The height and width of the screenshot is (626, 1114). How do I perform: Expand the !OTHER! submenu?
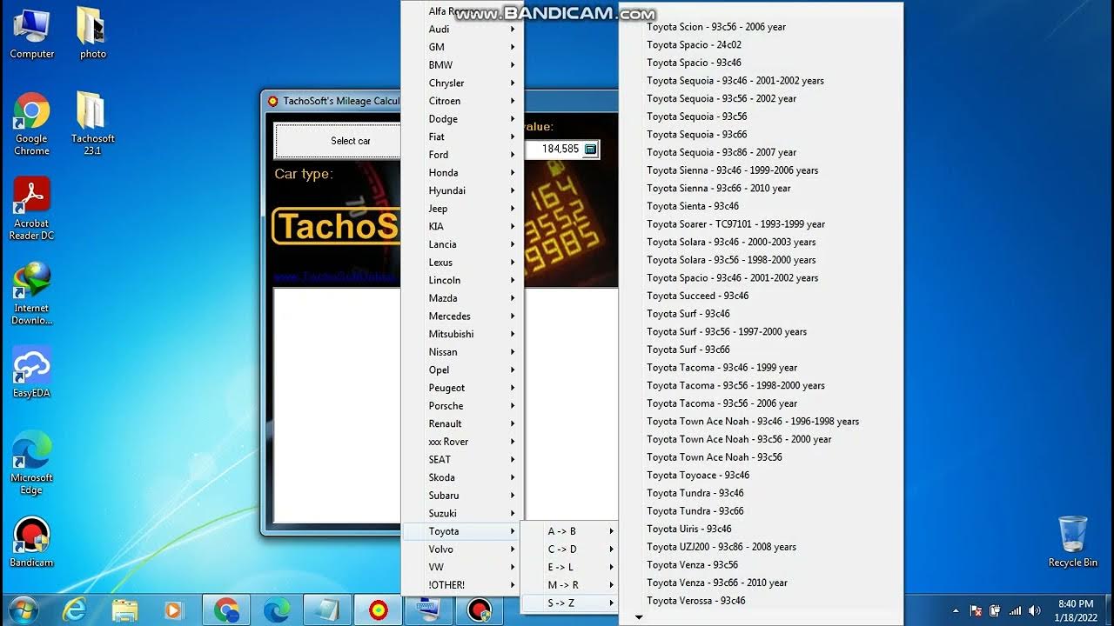[x=462, y=584]
